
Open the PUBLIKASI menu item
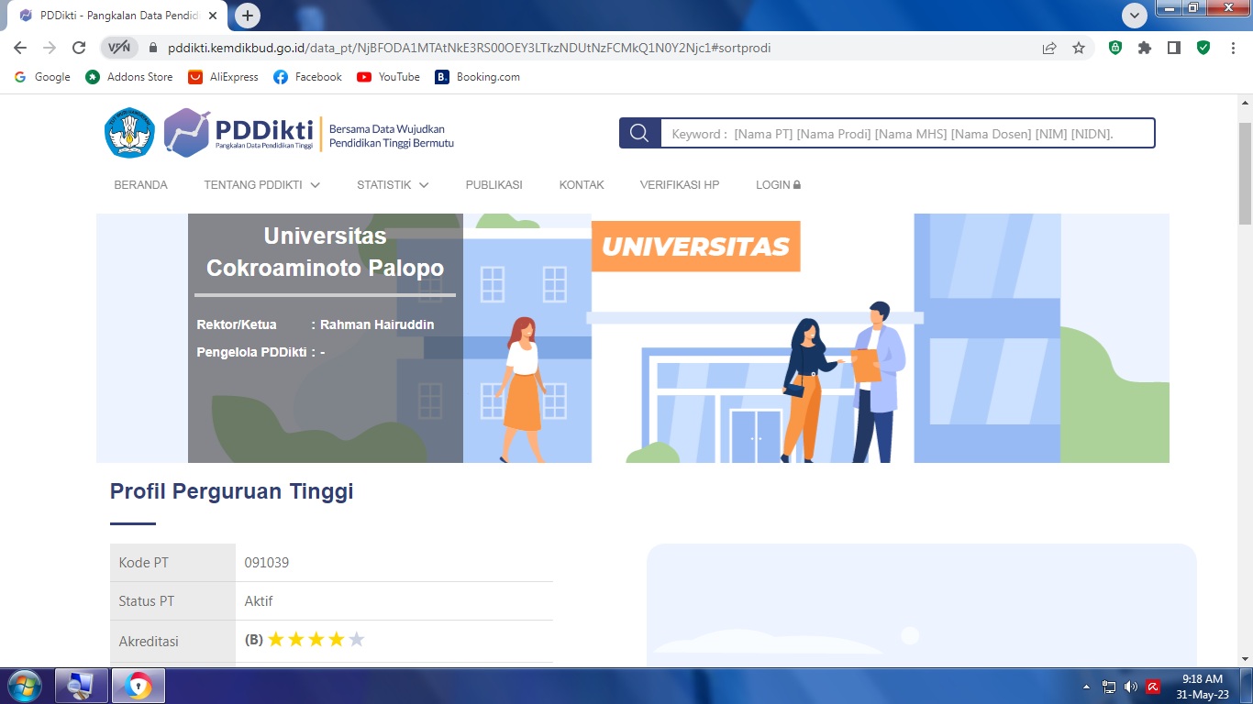493,185
